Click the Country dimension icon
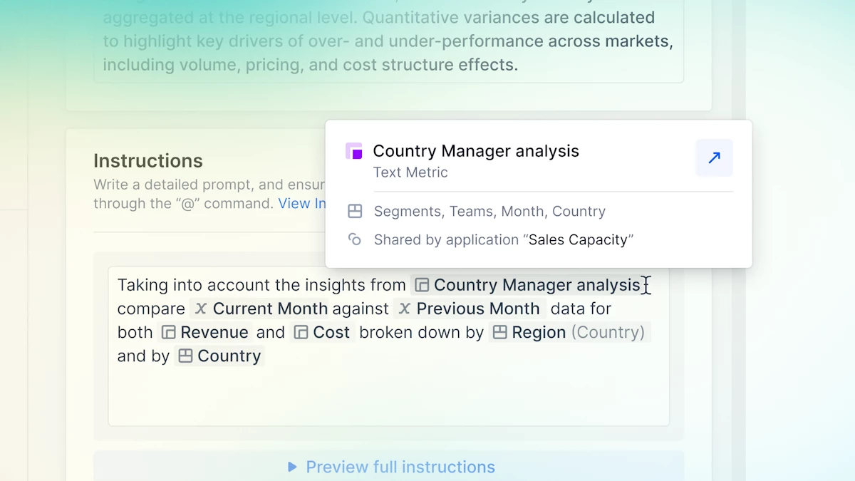Viewport: 855px width, 481px height. point(185,356)
